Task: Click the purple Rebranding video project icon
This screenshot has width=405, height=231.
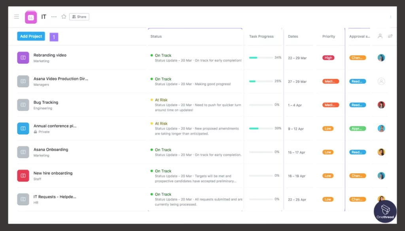Action: (x=23, y=58)
